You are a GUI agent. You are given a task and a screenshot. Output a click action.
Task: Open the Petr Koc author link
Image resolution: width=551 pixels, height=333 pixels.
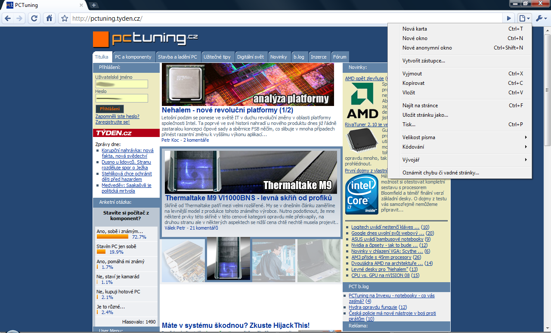171,140
